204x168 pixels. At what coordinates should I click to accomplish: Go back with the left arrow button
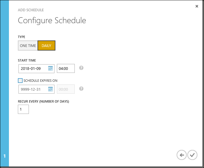181,155
